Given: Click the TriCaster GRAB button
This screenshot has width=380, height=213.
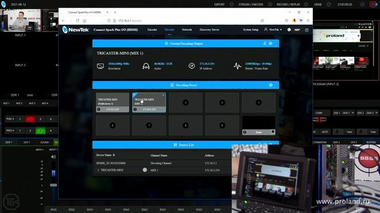Looking at the screenshot, I should (x=318, y=4).
